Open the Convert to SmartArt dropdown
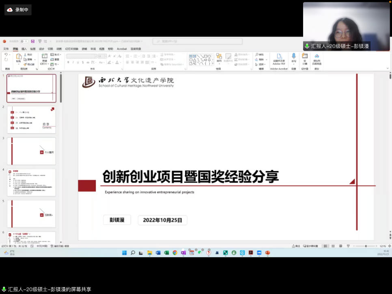Viewport: 392px width, 294px height. pos(172,64)
